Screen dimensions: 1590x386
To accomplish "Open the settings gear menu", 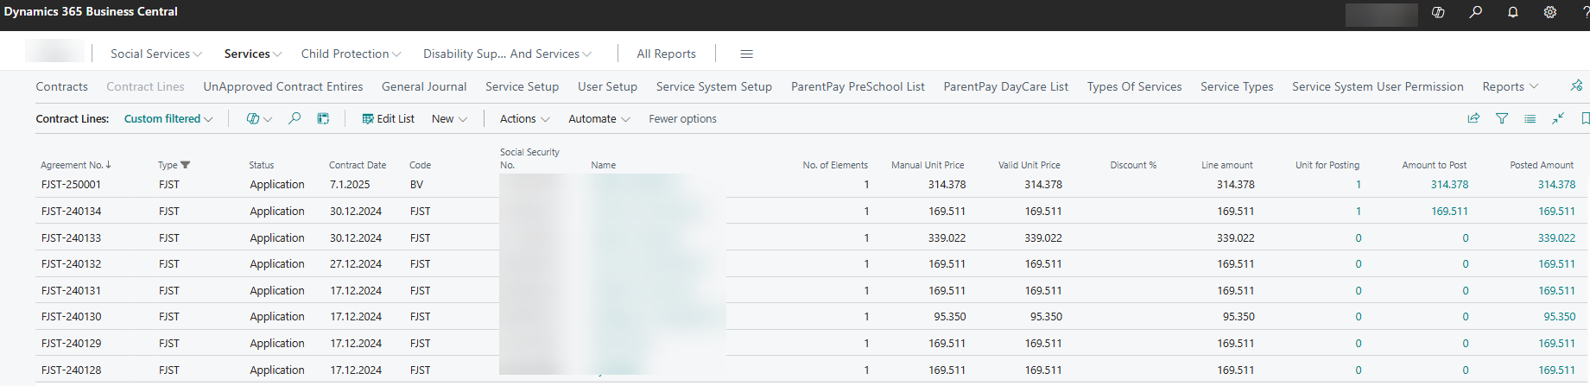I will 1550,12.
